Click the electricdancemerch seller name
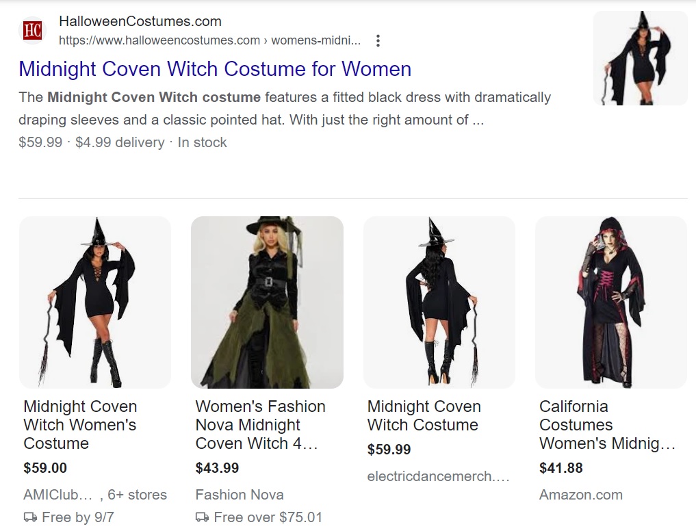The image size is (696, 531). click(438, 476)
